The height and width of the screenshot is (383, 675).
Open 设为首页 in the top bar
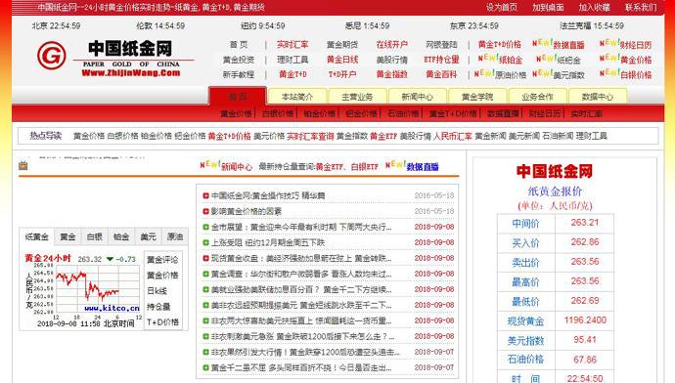[502, 7]
